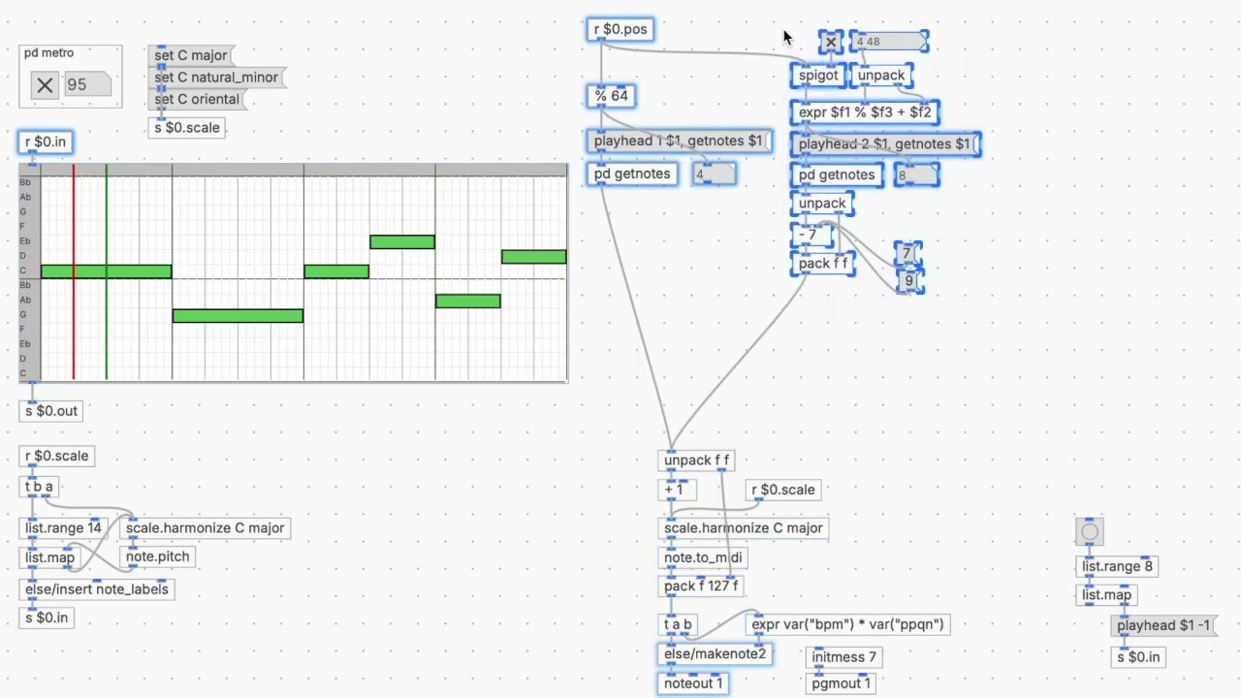Click the 'set C oriental' message box

point(197,99)
